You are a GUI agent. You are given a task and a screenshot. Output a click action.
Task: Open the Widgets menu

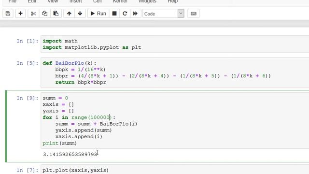pyautogui.click(x=147, y=1)
